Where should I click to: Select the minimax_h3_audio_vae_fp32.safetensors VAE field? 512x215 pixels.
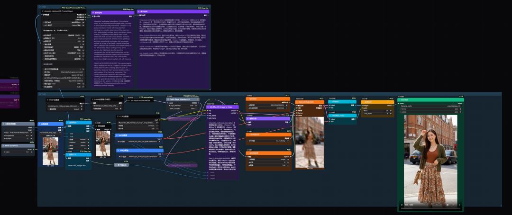[139, 157]
